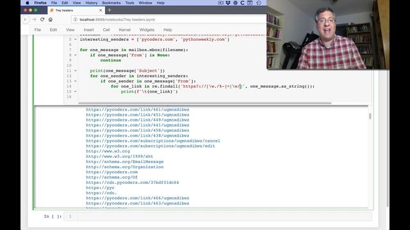This screenshot has height=230, width=410.
Task: Open the Jupyter File menu
Action: click(38, 30)
